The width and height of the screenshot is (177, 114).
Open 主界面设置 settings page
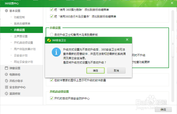coord(21,36)
